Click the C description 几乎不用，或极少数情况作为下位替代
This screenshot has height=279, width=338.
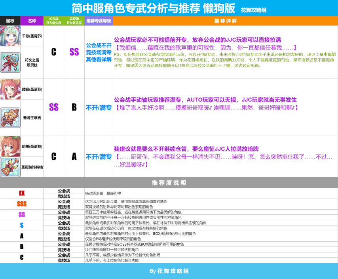click(x=123, y=255)
